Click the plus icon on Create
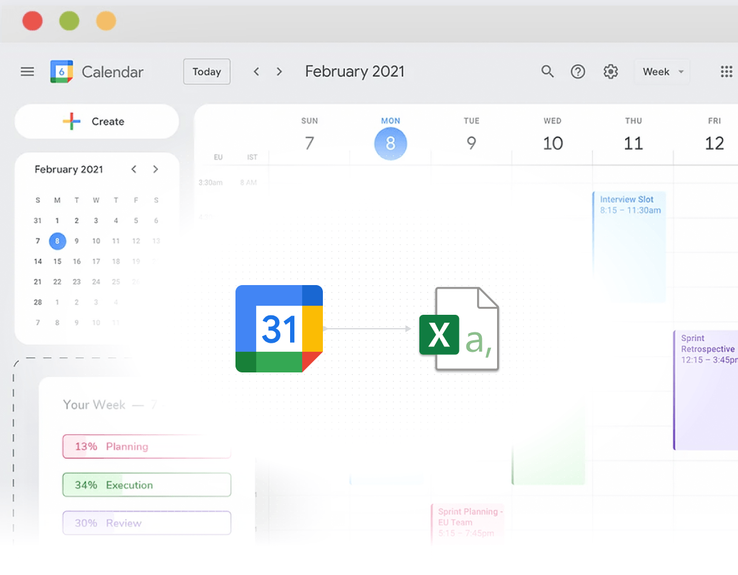Screen dimensions: 738x575 point(72,121)
